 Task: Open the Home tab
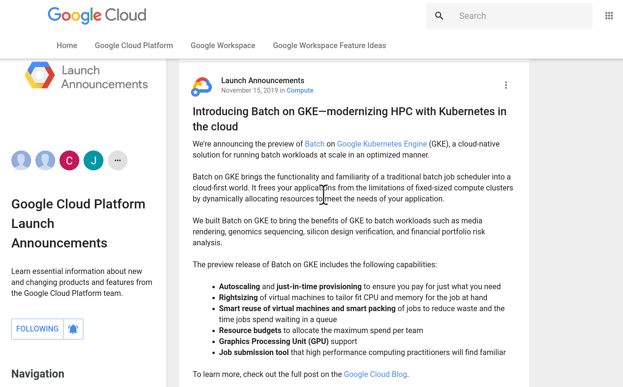(x=67, y=46)
